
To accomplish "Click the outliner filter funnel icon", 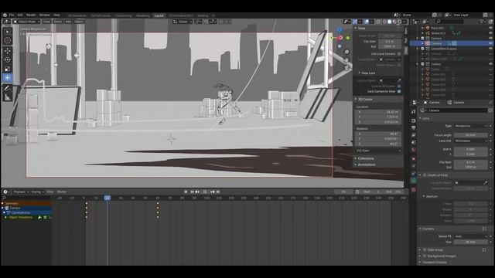I will click(x=482, y=22).
